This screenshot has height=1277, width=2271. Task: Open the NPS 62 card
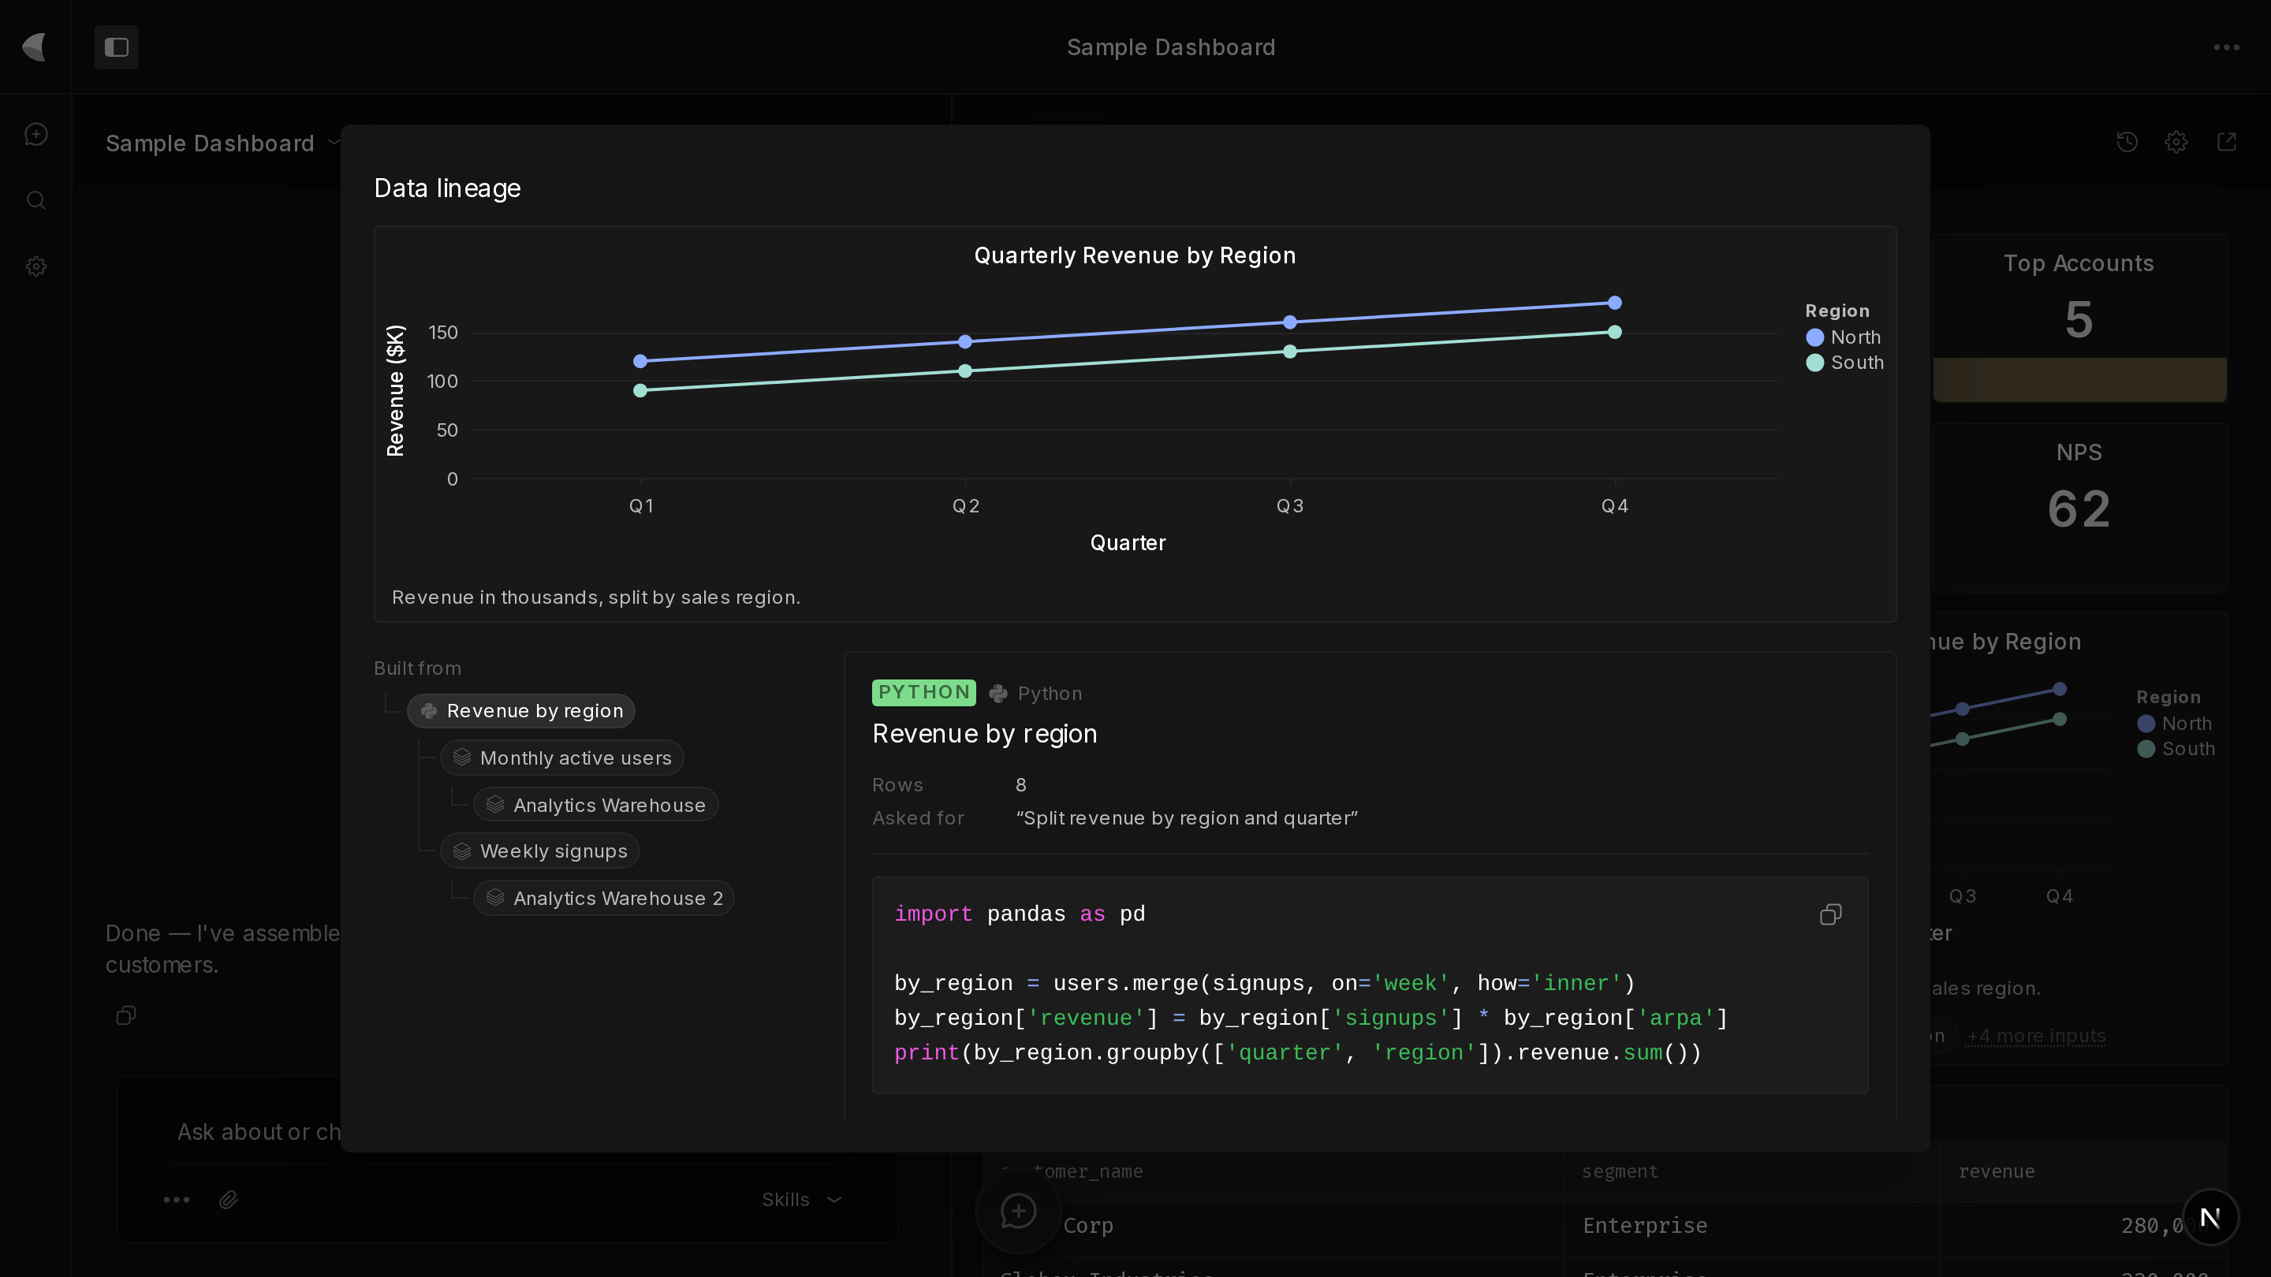(x=2079, y=508)
